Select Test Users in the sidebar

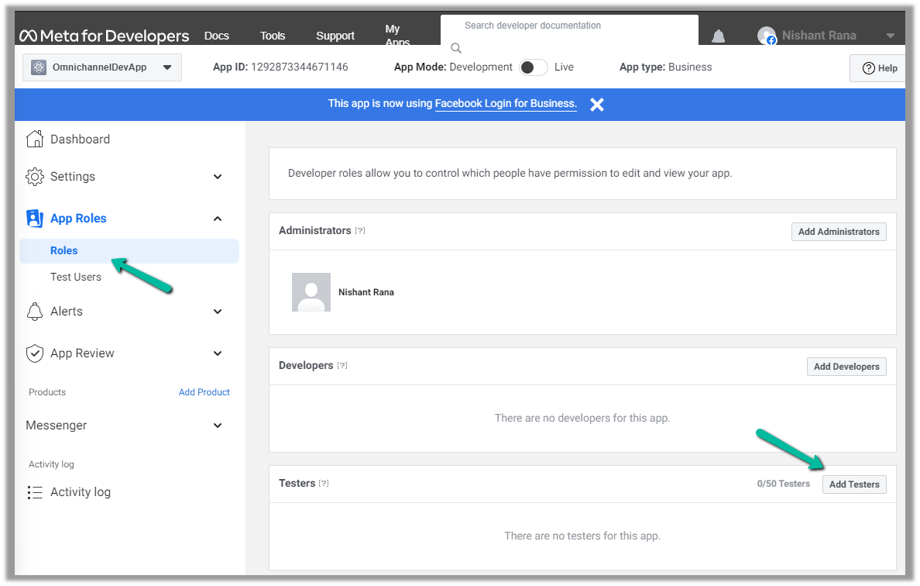[x=76, y=277]
